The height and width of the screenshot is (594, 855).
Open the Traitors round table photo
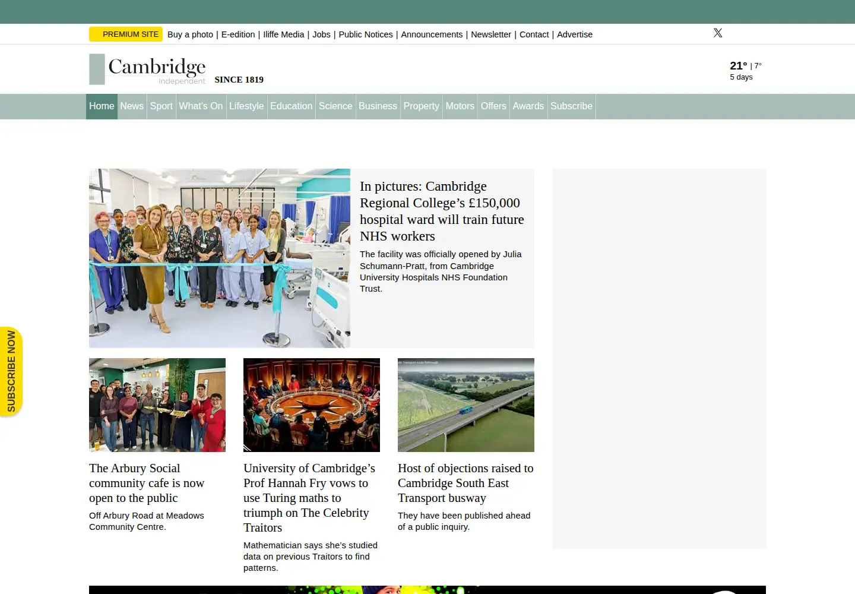coord(312,405)
